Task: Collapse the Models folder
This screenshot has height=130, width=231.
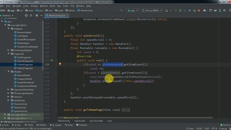Action: click(8, 71)
